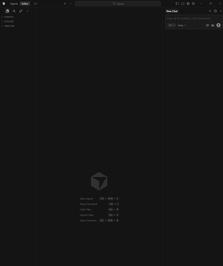
Task: Minimize the Cursor window
Action: 201,4
